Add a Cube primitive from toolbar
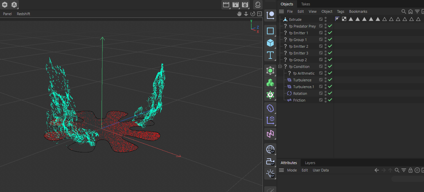Viewport: 424px width, 192px height. 270,43
